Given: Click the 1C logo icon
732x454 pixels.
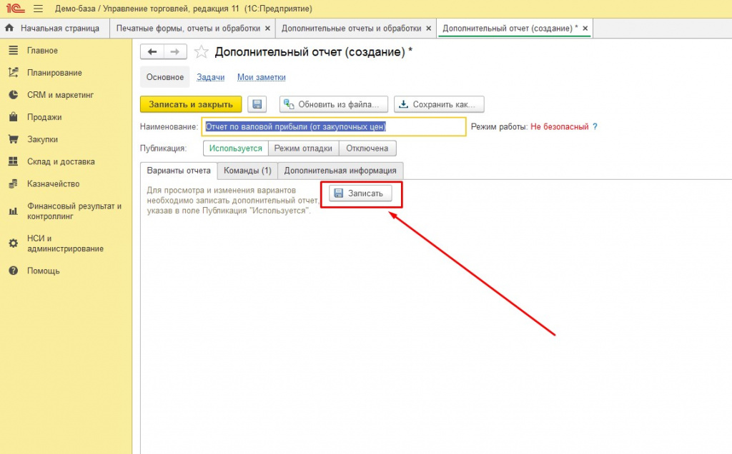Looking at the screenshot, I should [16, 9].
